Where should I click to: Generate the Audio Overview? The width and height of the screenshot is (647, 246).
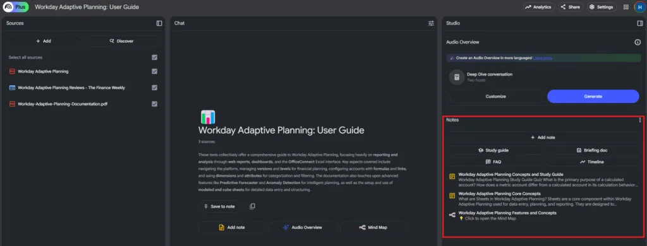(593, 97)
